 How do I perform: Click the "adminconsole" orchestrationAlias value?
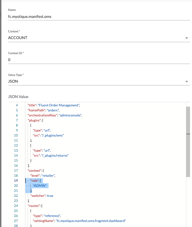coord(70,115)
